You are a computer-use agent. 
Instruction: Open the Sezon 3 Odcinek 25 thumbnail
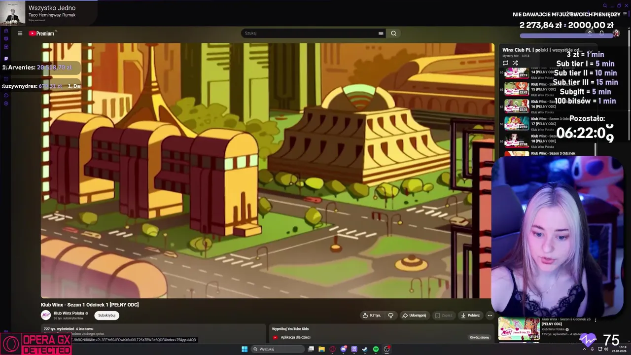click(x=519, y=328)
